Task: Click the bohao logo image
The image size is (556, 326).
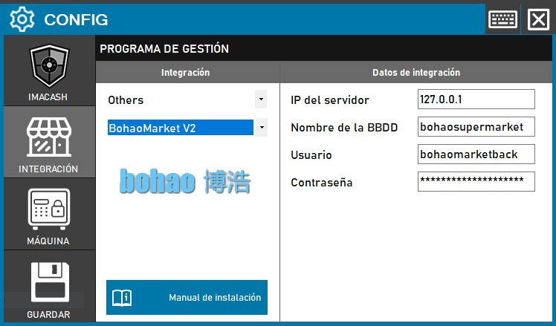Action: pos(186,180)
